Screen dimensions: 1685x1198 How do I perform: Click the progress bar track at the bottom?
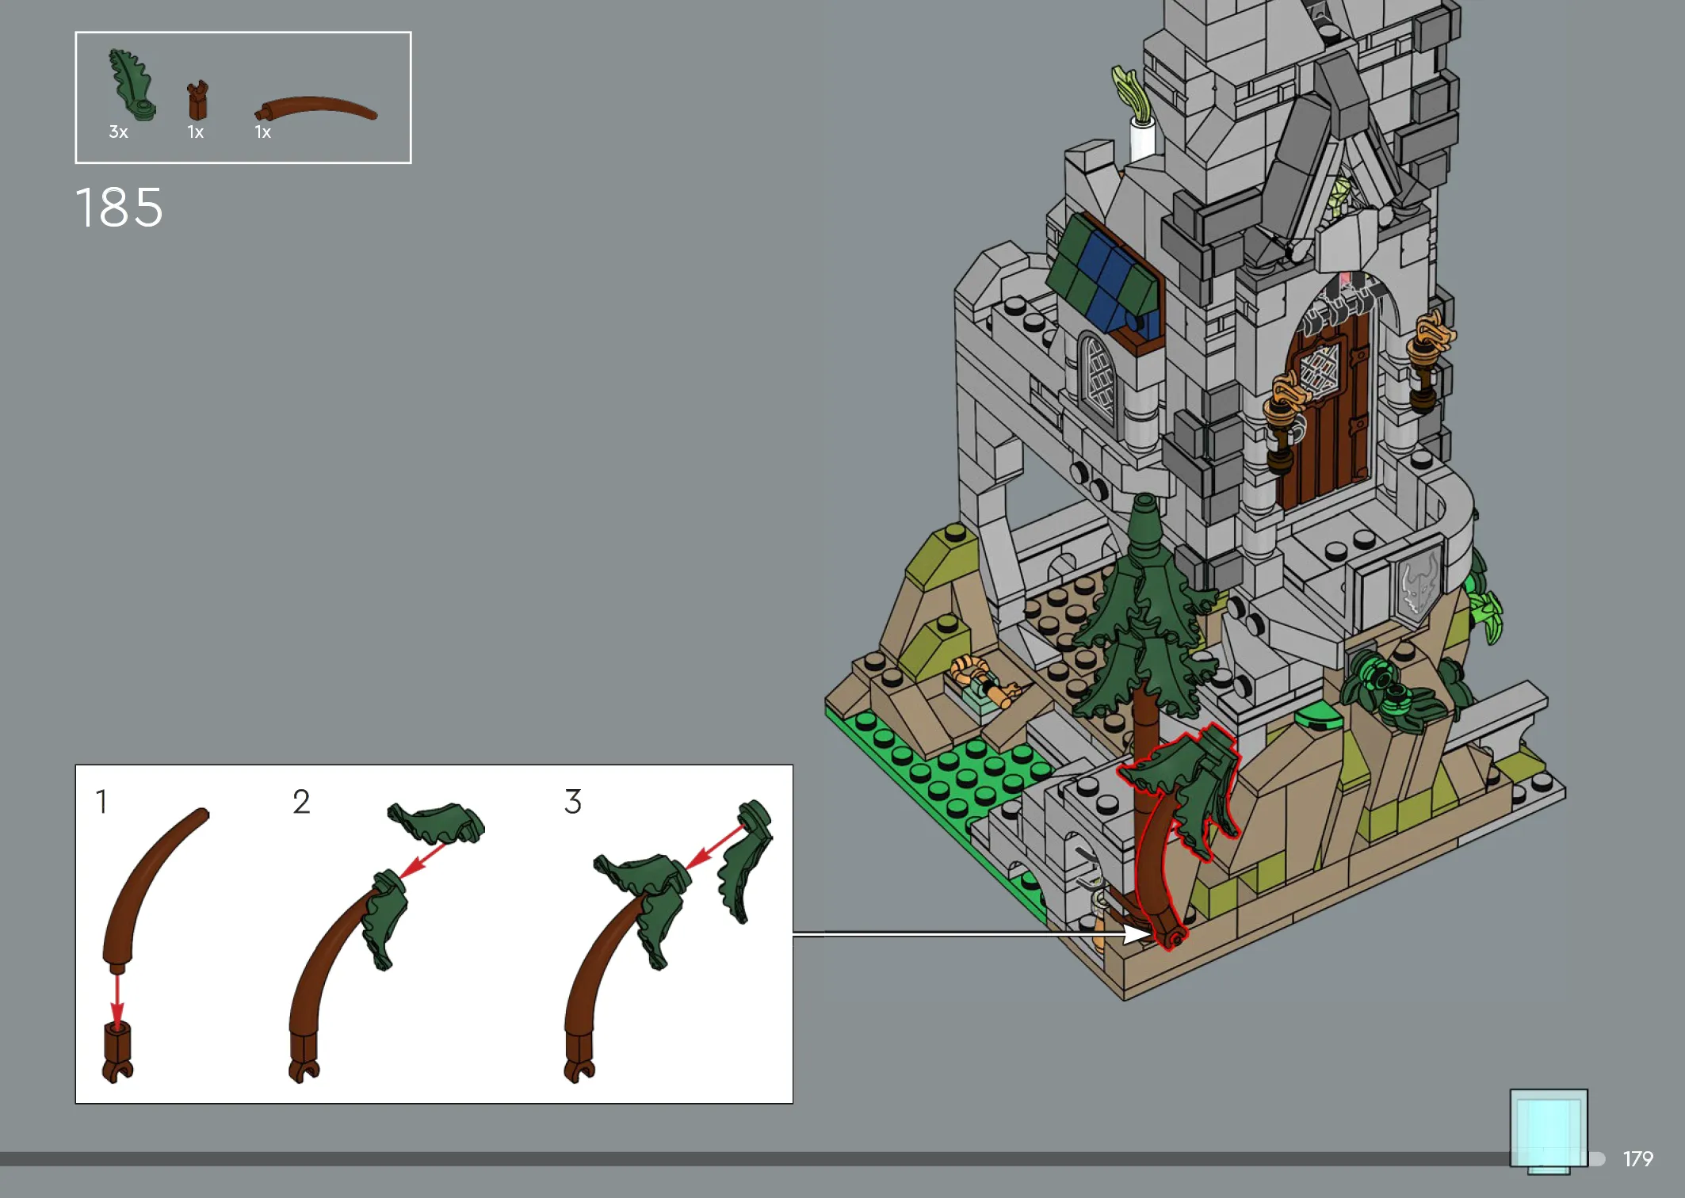[x=802, y=1159]
